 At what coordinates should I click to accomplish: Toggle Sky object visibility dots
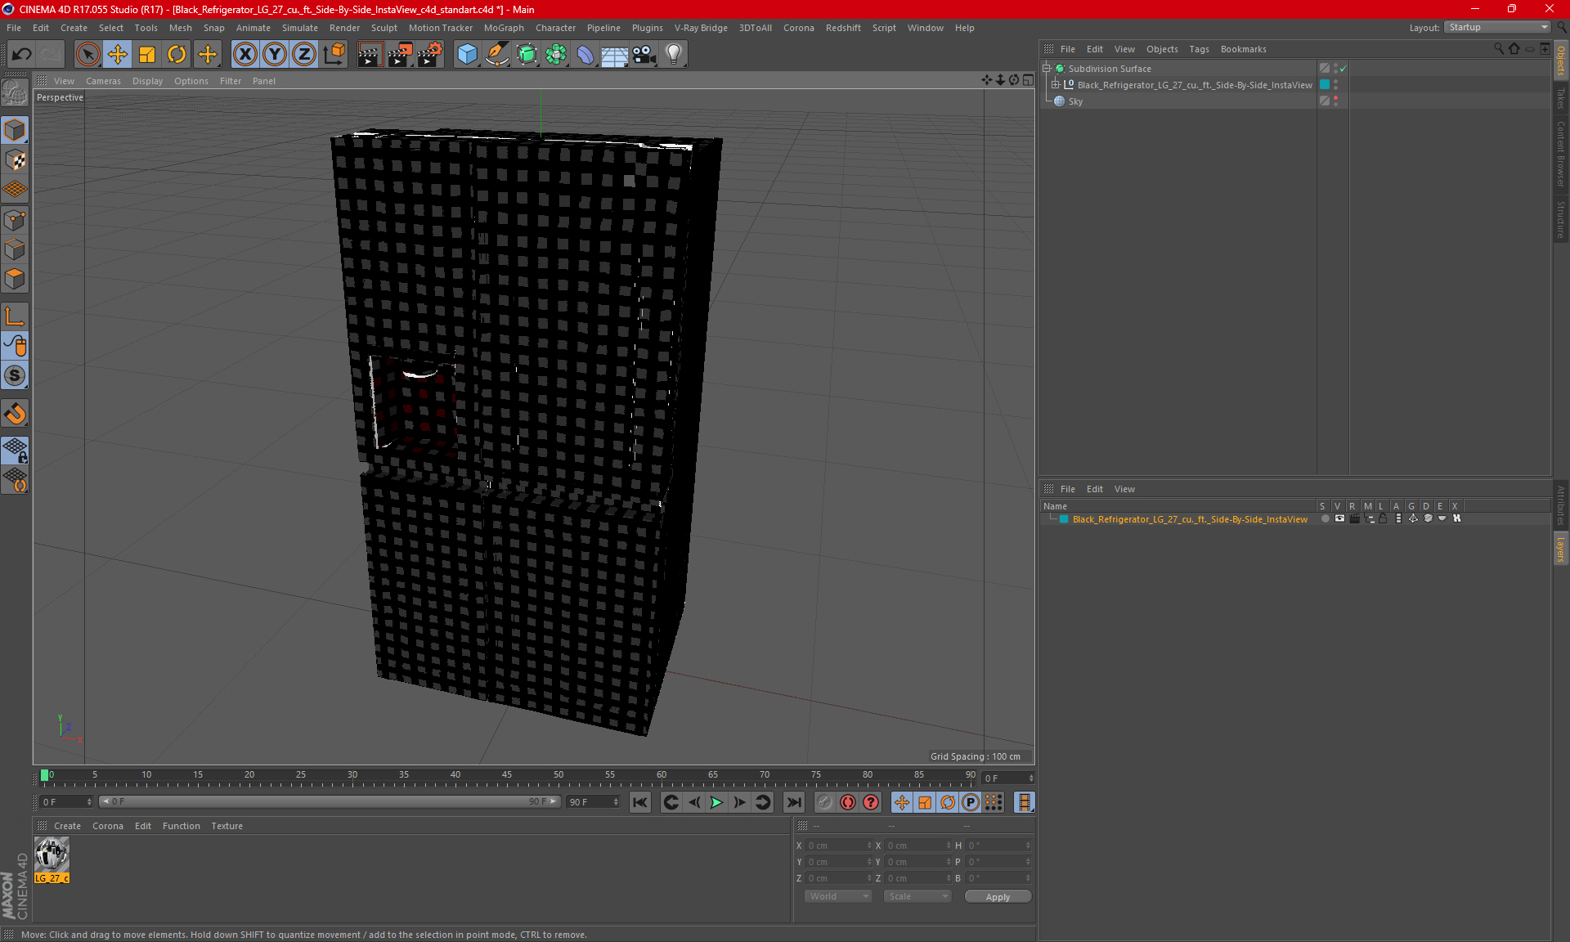point(1336,101)
